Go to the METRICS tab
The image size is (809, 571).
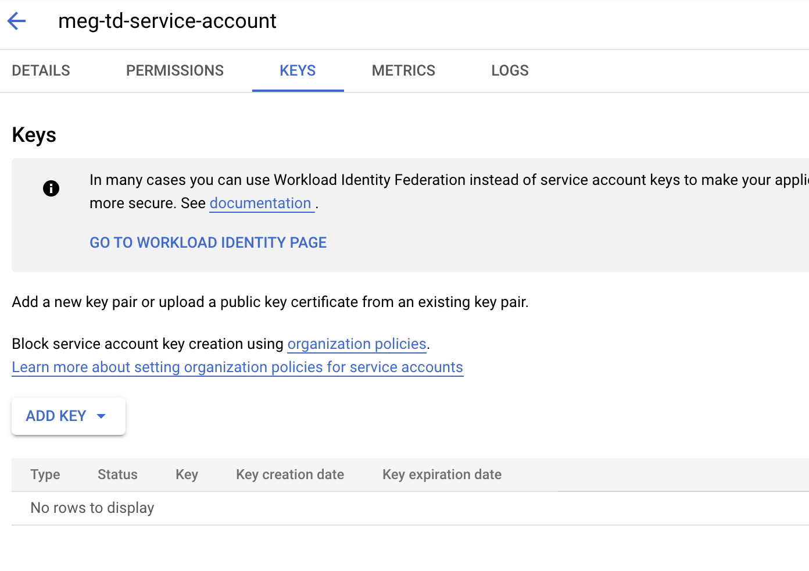click(403, 71)
